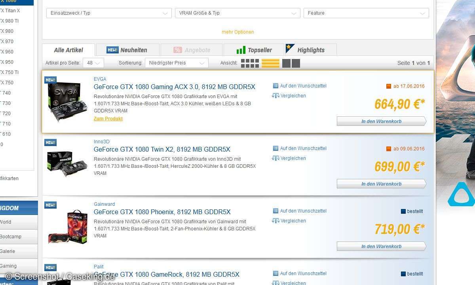The height and width of the screenshot is (285, 475).
Task: Click 'mehr Optionen' link
Action: click(x=238, y=32)
